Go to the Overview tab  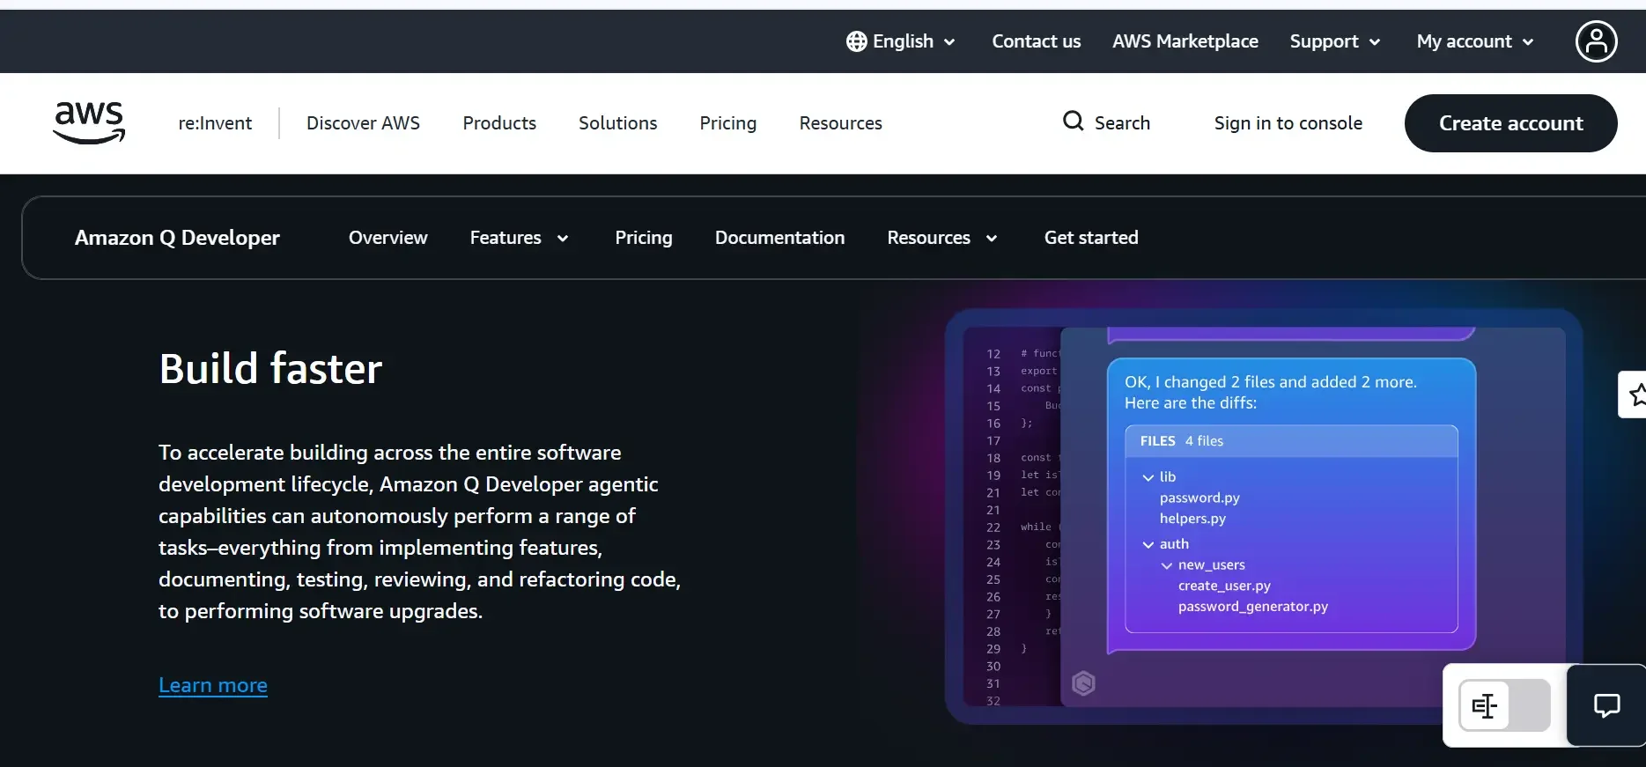pyautogui.click(x=388, y=238)
